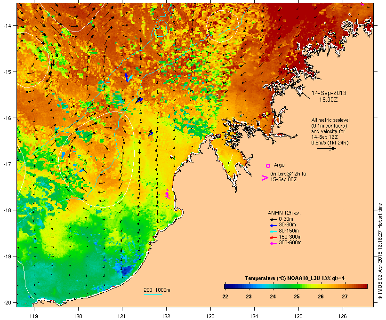Click the magenta Argo circle legend symbol
The width and height of the screenshot is (386, 320).
coord(268,166)
